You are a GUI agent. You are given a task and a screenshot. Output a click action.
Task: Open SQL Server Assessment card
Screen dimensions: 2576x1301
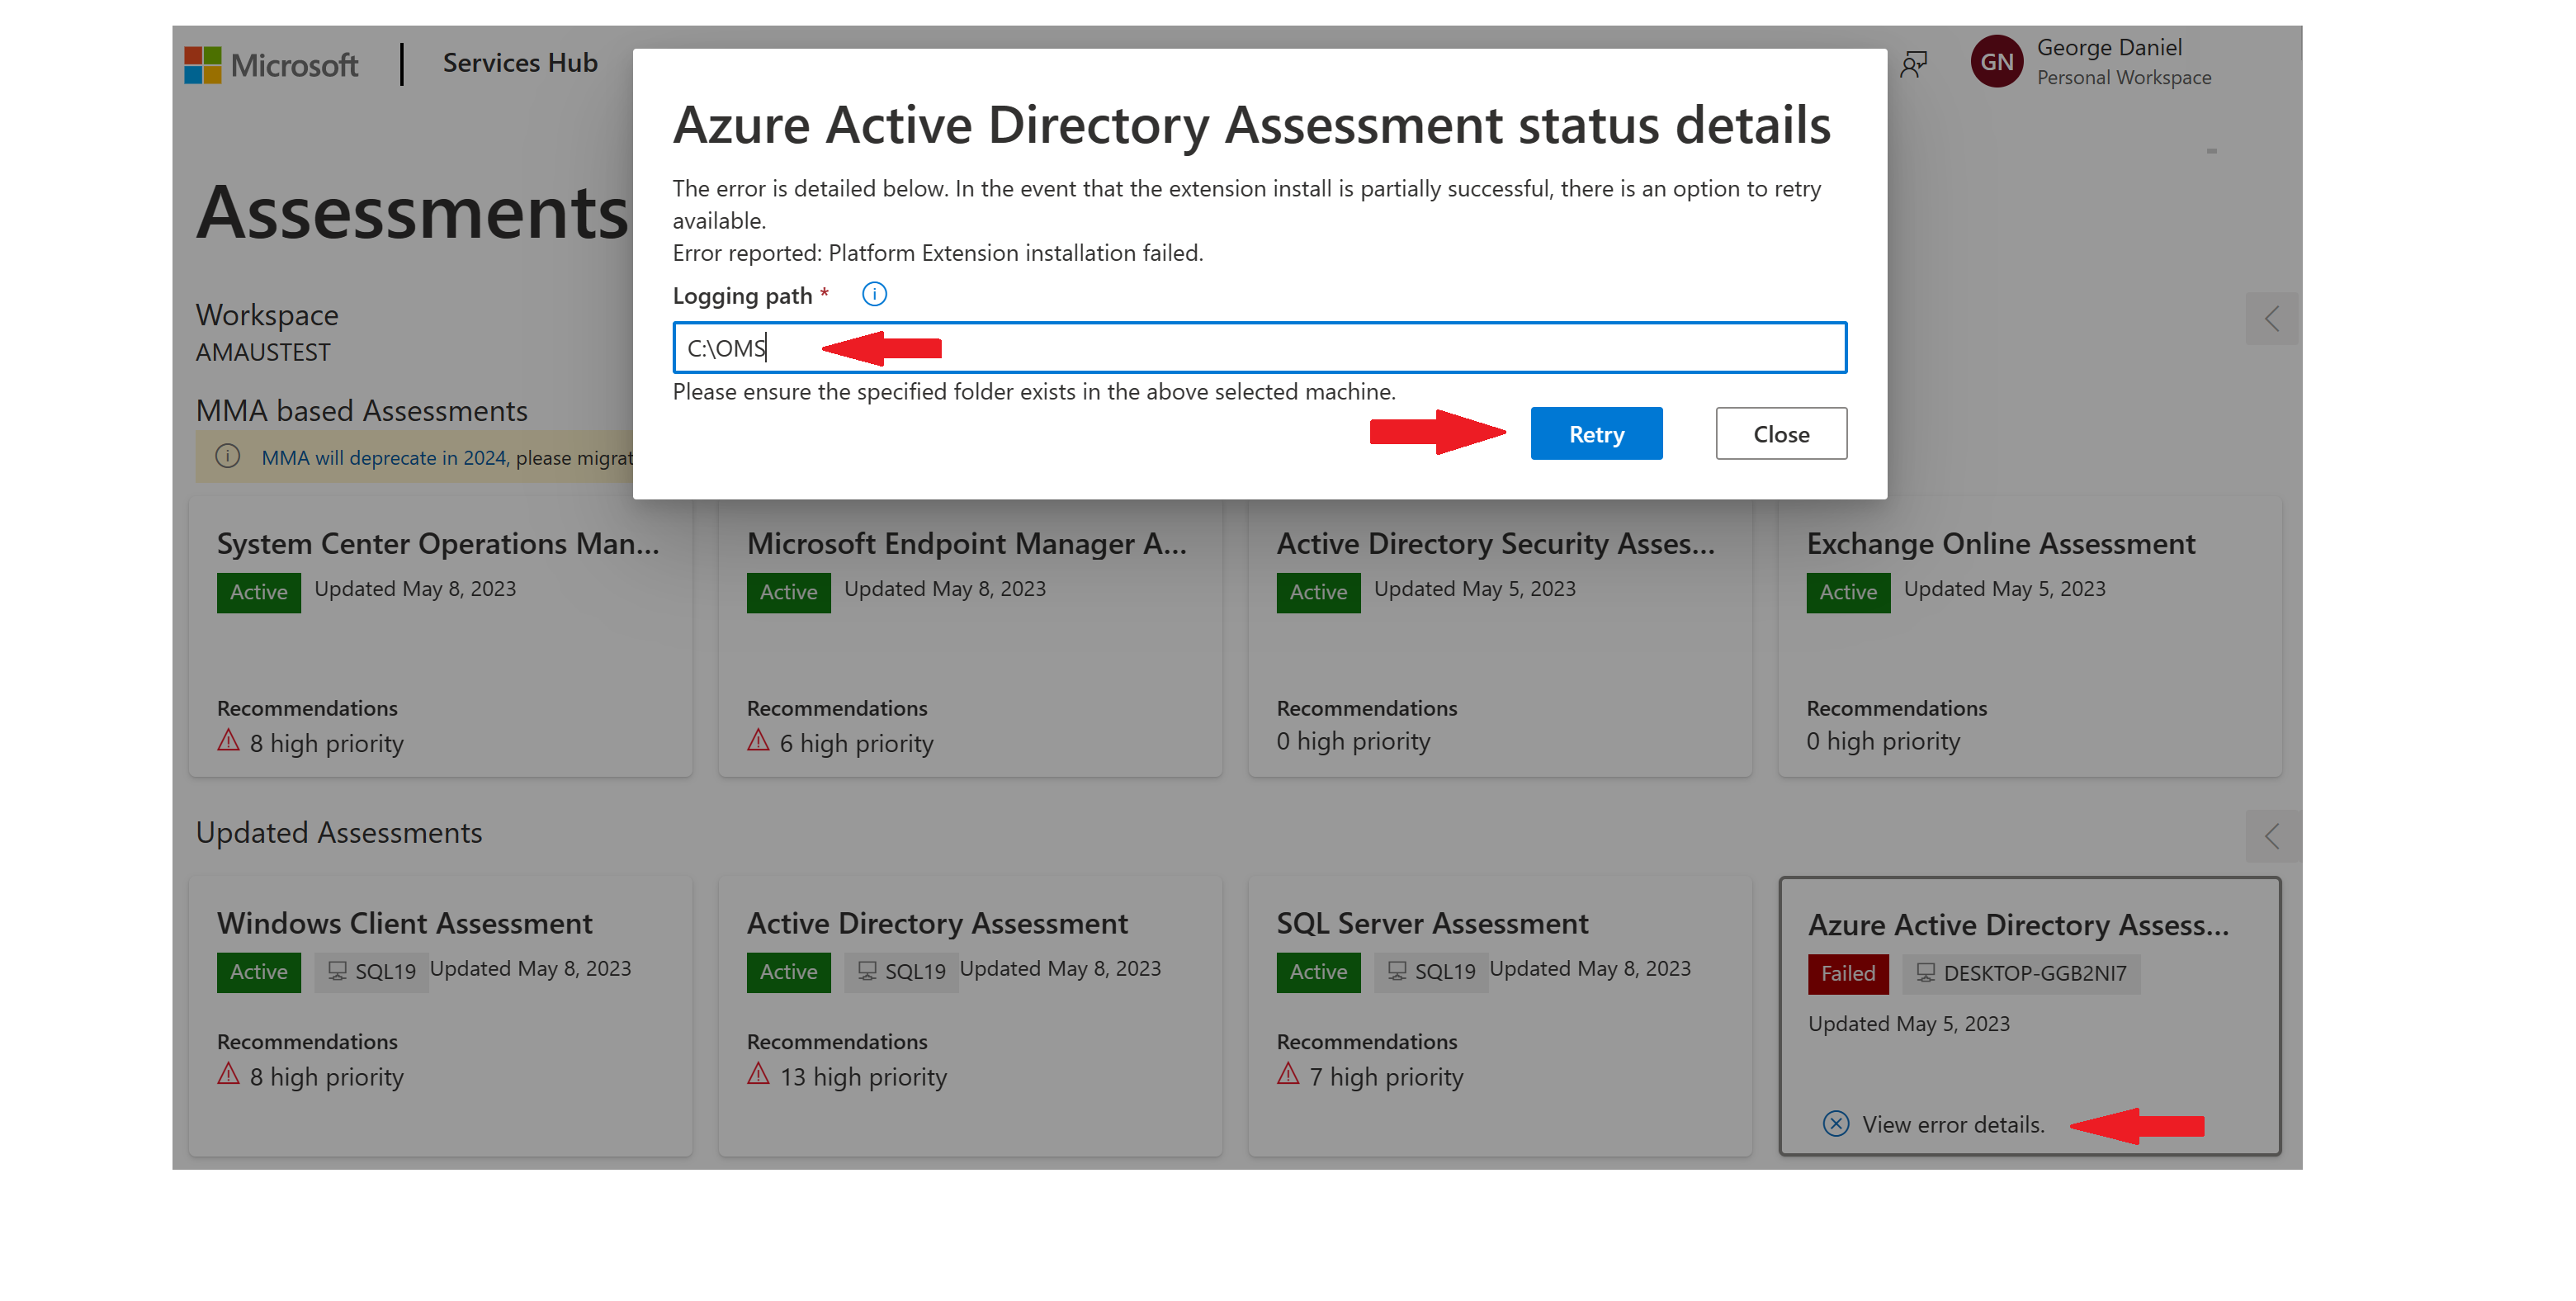[x=1500, y=1017]
